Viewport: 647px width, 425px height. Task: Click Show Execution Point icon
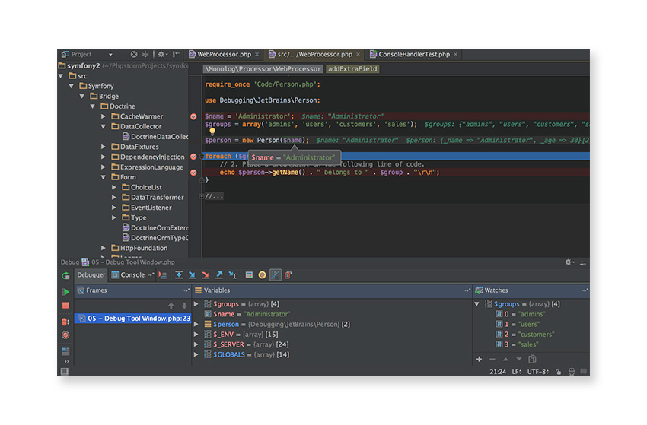163,275
